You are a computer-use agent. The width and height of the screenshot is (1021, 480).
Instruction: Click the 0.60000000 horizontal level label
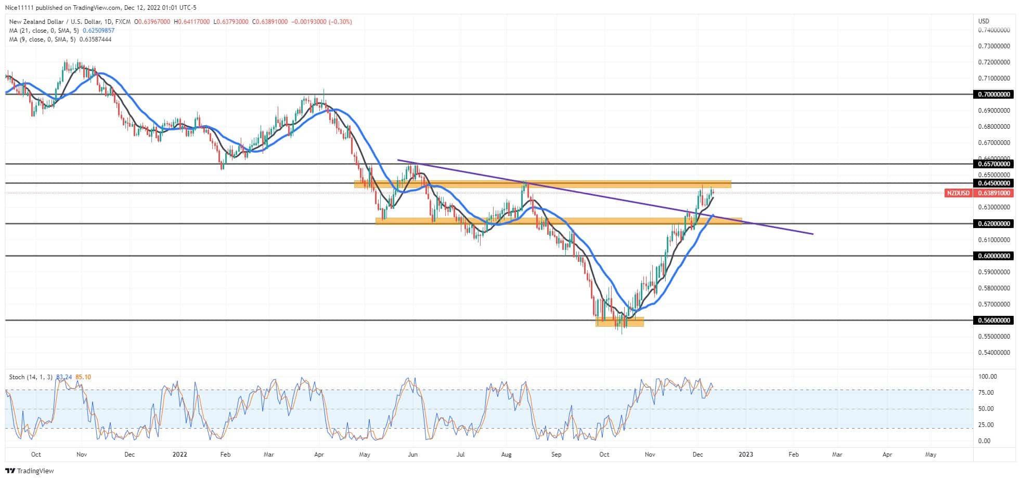(994, 256)
